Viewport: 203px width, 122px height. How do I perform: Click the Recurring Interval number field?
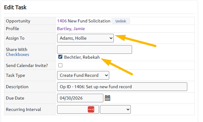pos(78,109)
